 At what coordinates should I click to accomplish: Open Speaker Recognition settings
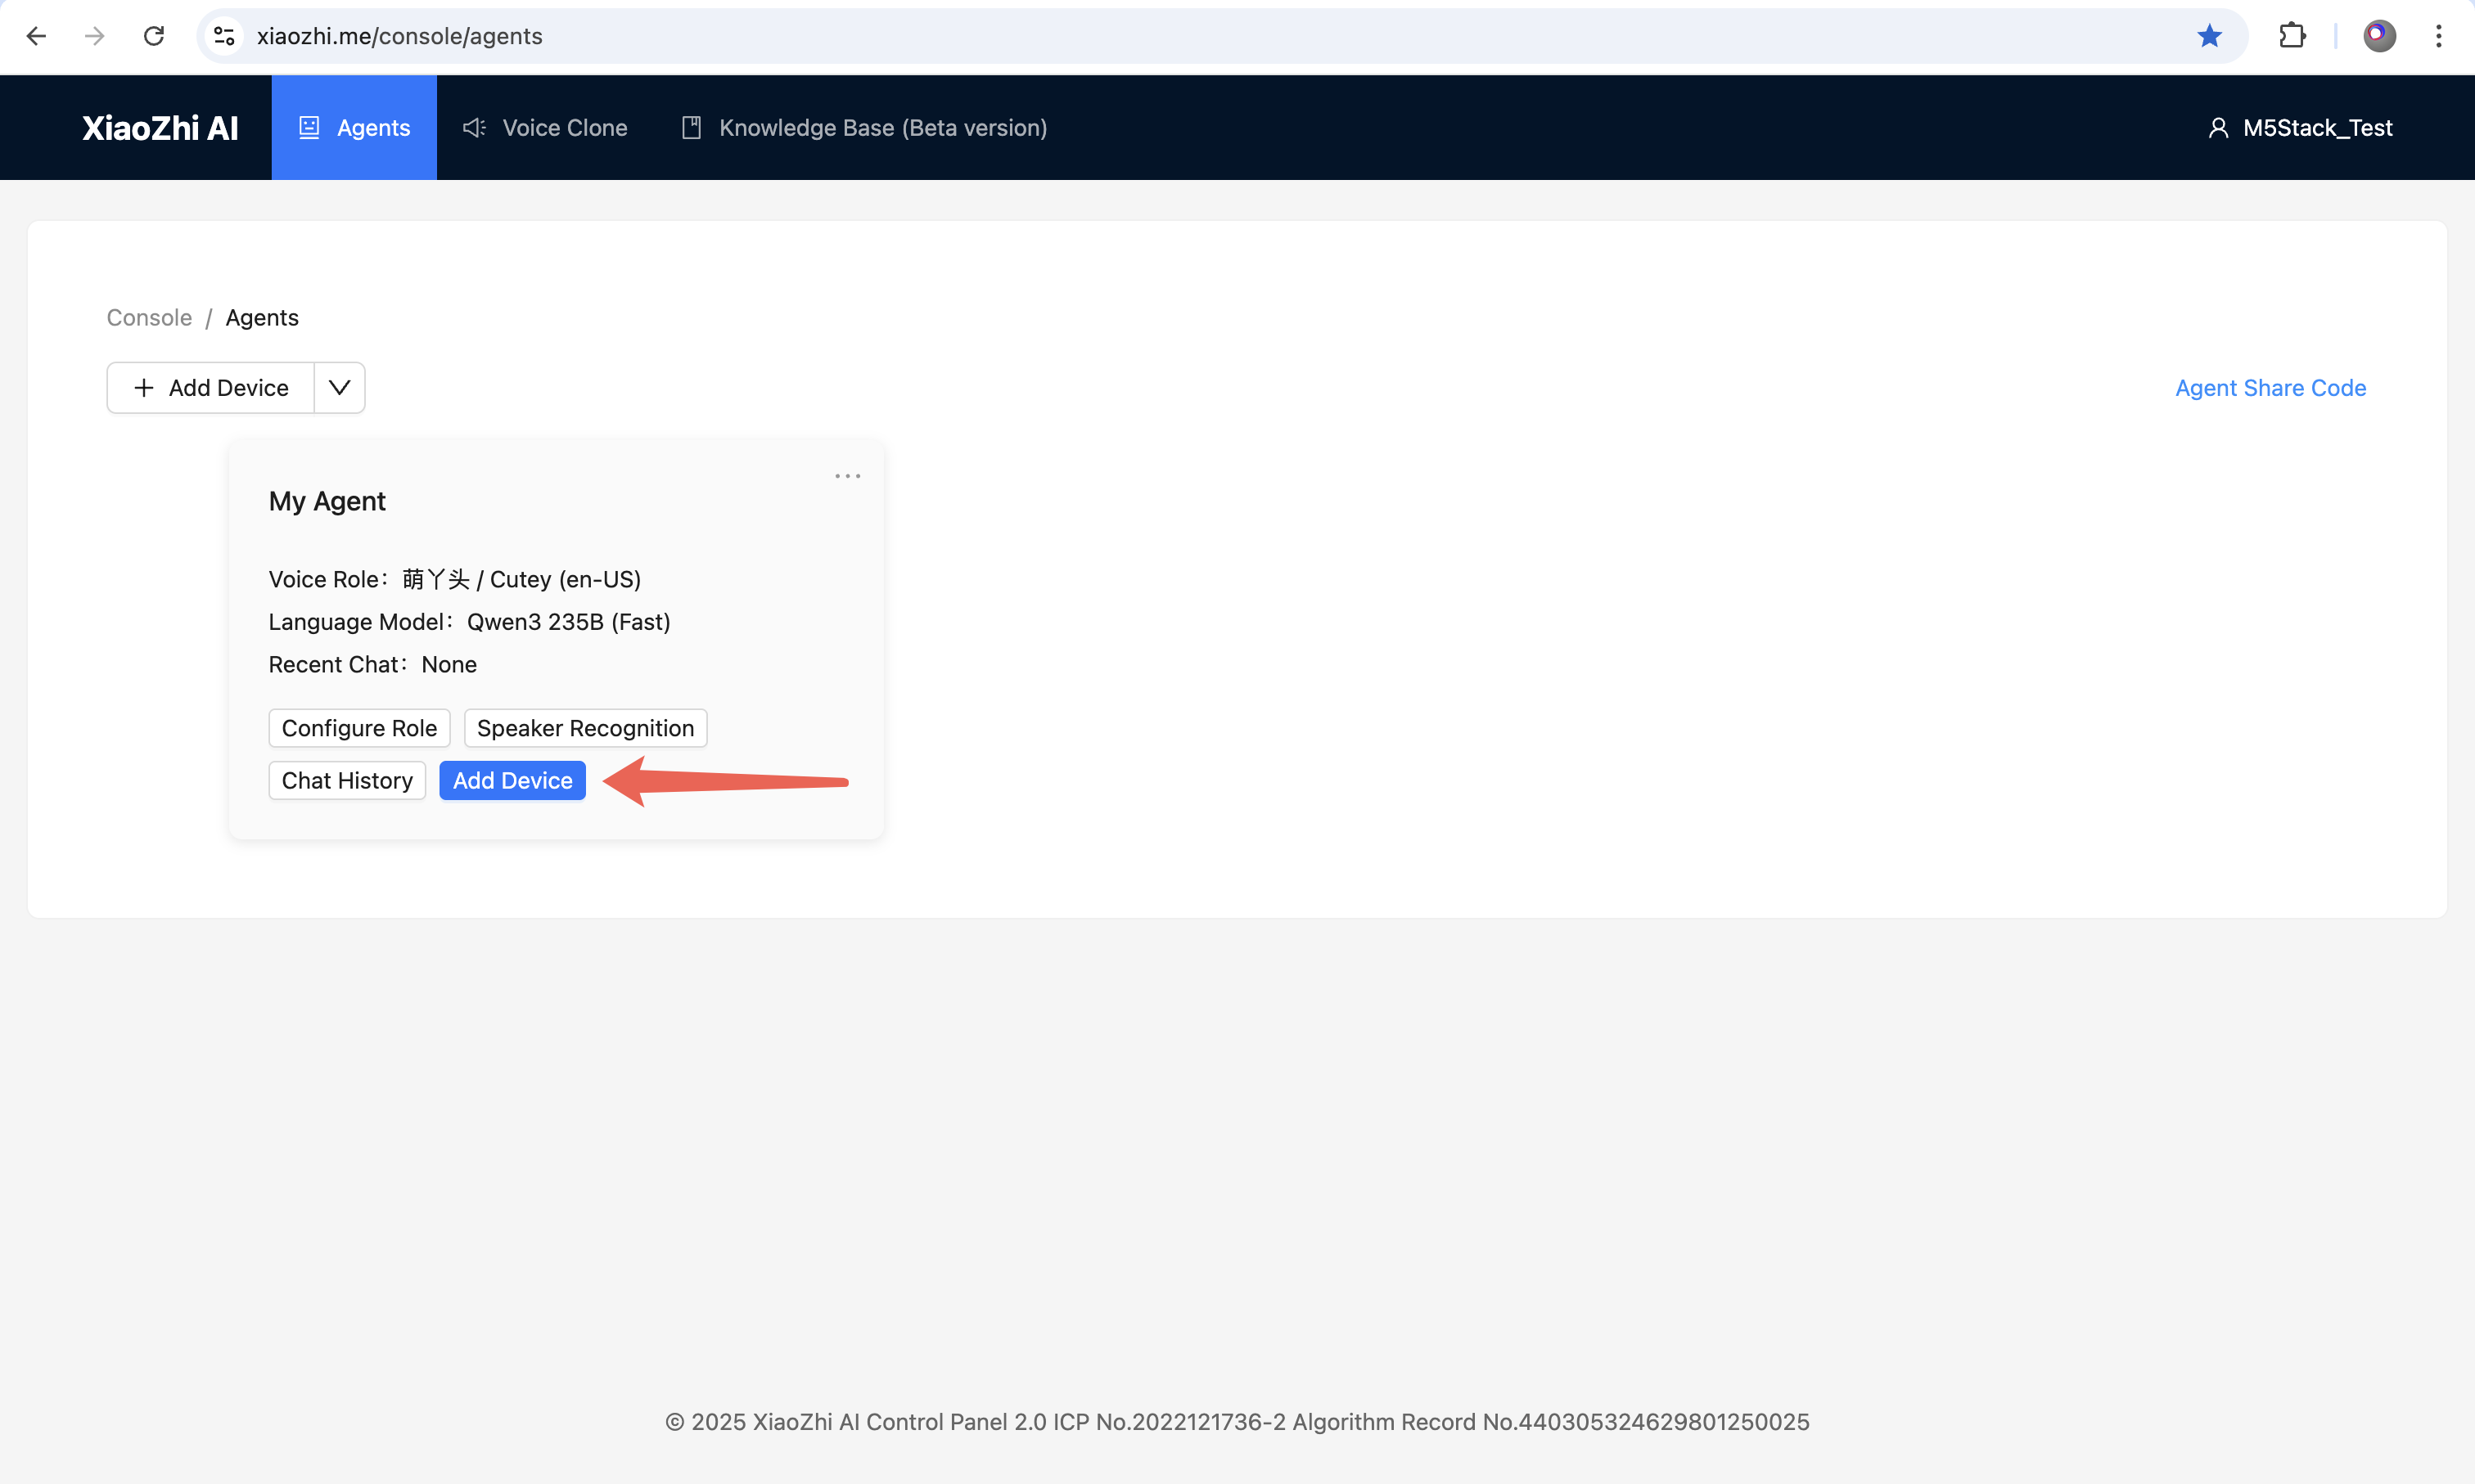pyautogui.click(x=585, y=728)
